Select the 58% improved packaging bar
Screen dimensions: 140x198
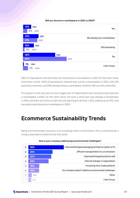(46, 147)
